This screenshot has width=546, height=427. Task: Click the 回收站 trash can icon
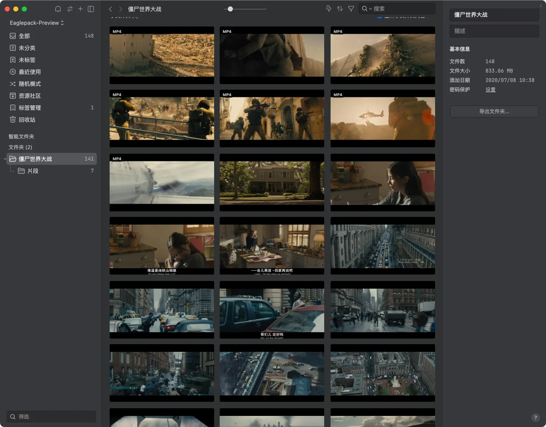(x=13, y=120)
